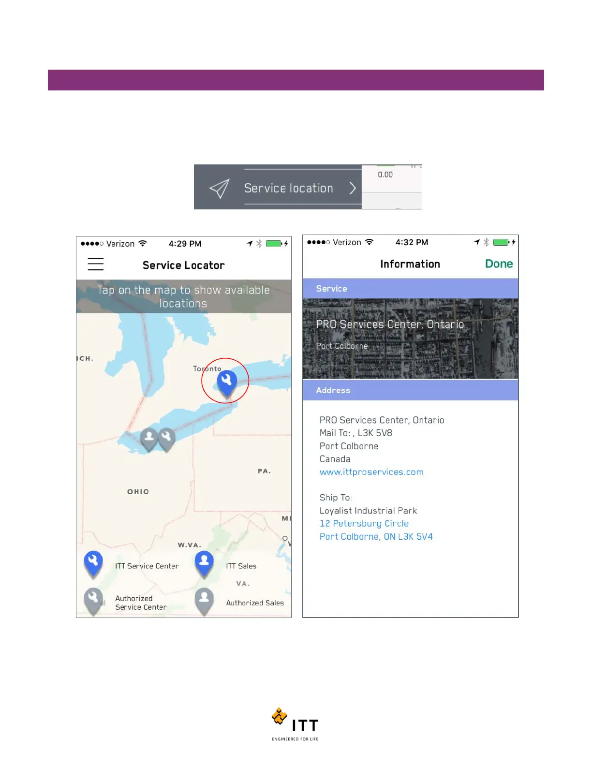Click the ITT Service Center legend pin
The image size is (592, 766).
tap(93, 564)
